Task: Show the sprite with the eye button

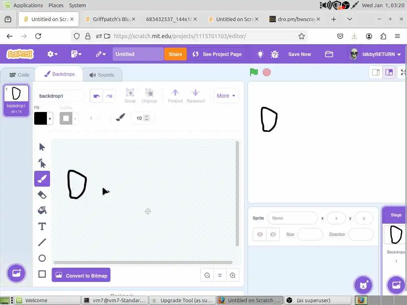Action: pos(260,234)
